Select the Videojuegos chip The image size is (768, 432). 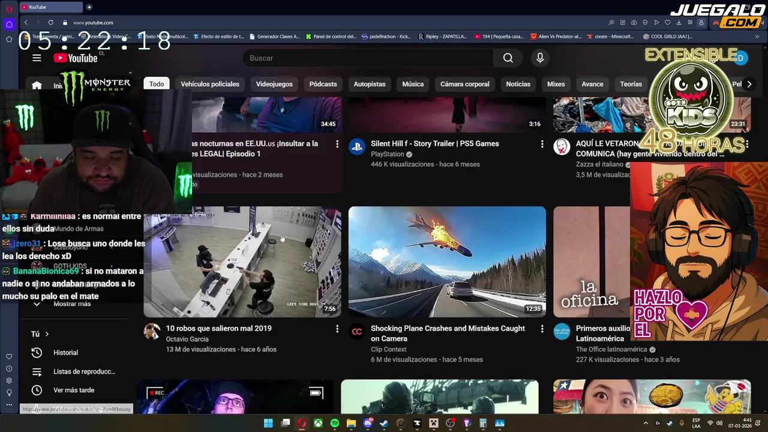point(274,84)
